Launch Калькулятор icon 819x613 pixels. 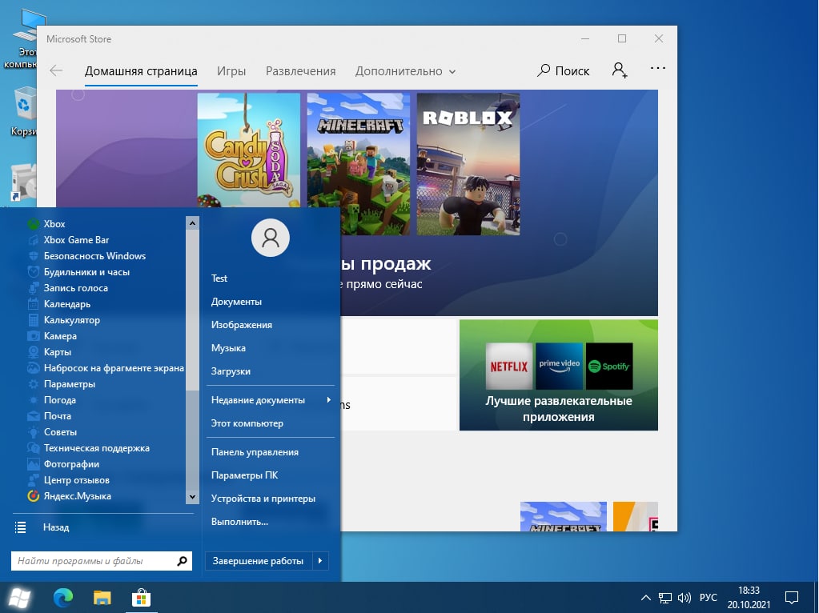coord(34,320)
